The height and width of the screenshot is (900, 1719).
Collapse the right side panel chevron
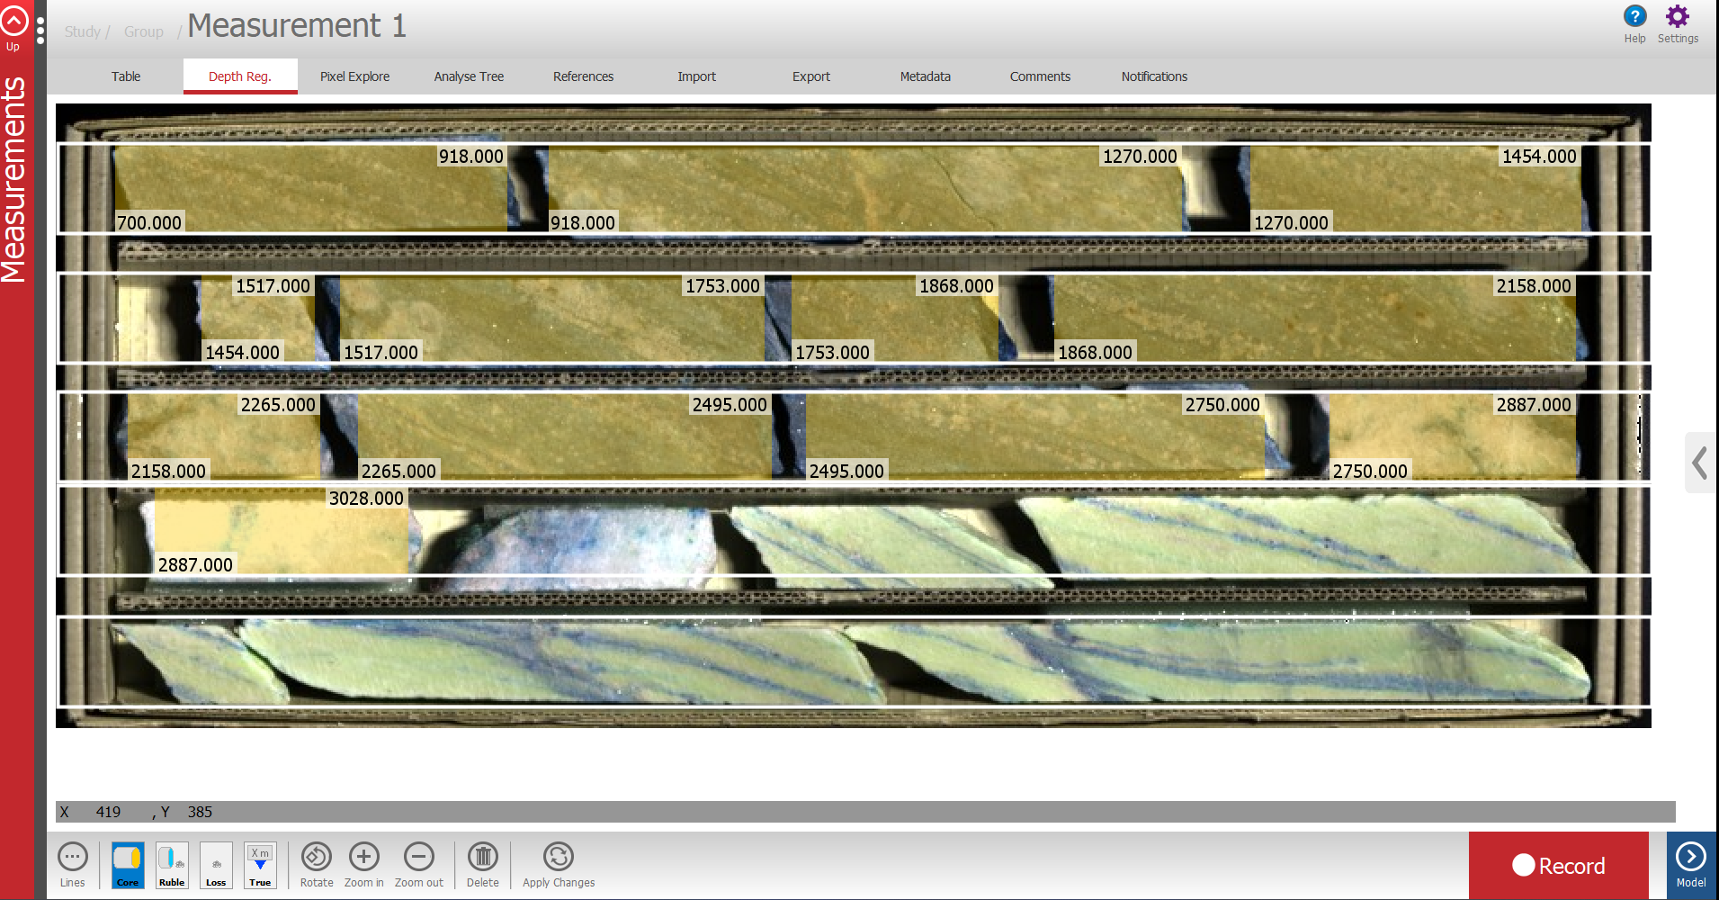click(1699, 463)
